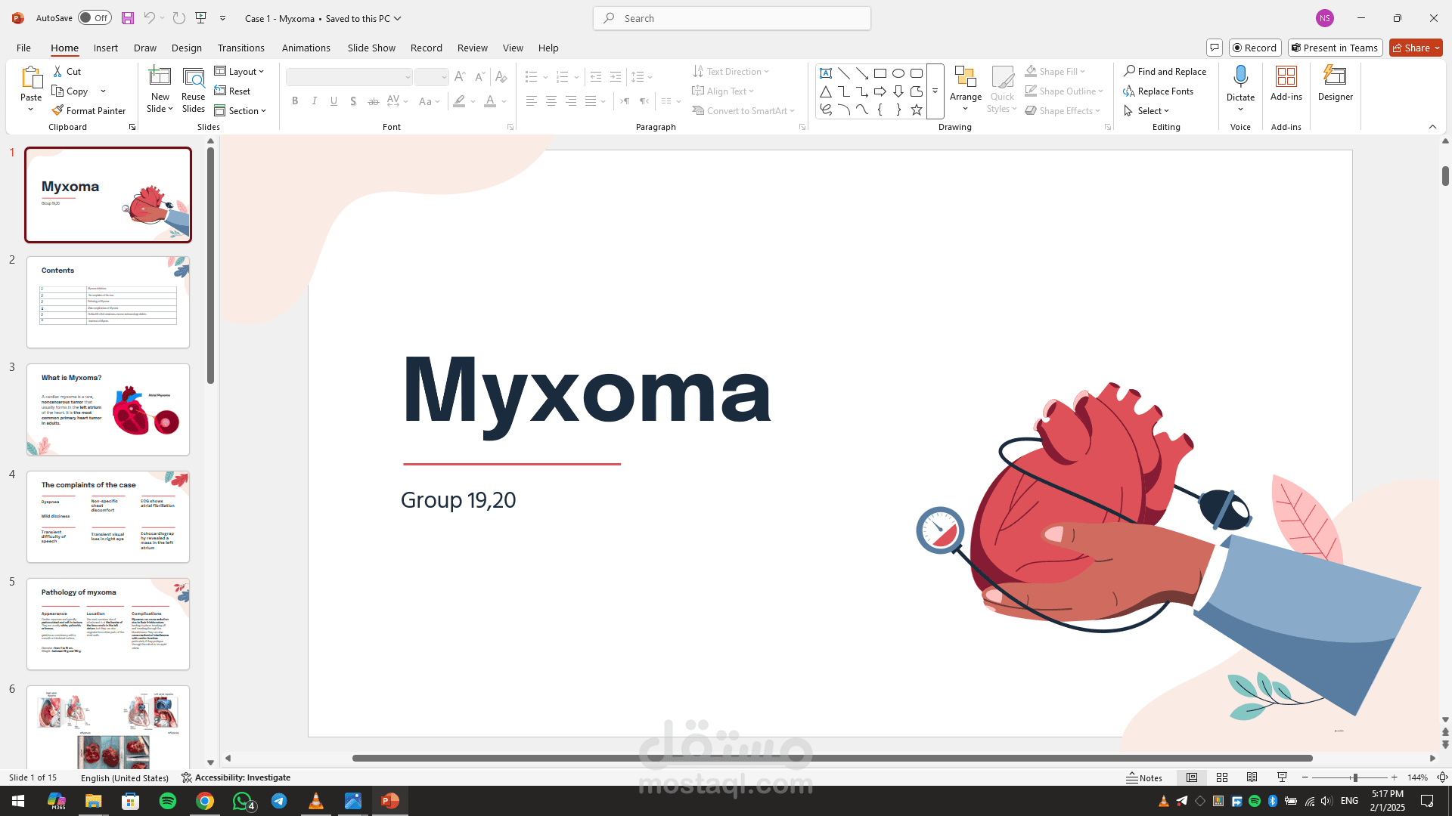
Task: Expand the Section dropdown
Action: coord(240,111)
